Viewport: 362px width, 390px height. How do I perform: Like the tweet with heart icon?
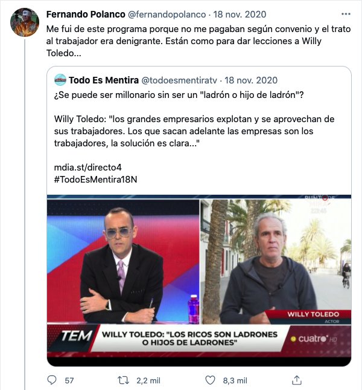click(x=210, y=380)
